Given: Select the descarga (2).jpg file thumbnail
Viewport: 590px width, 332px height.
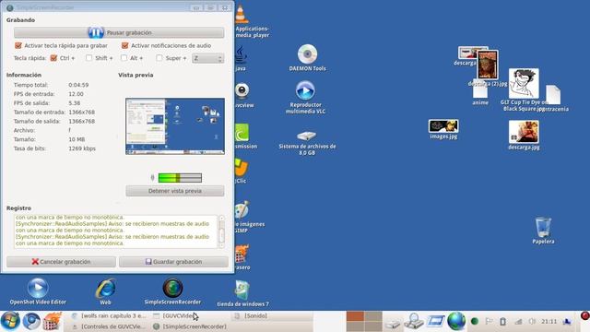Looking at the screenshot, I should pos(488,65).
